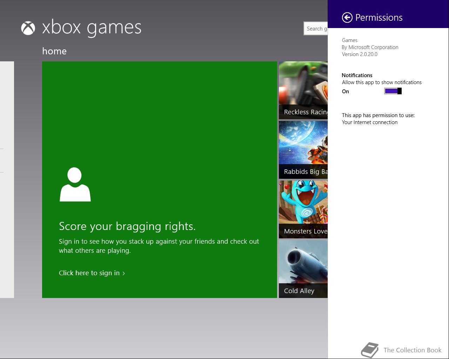Click the 'Permissions' panel title
The image size is (449, 359).
coord(379,18)
